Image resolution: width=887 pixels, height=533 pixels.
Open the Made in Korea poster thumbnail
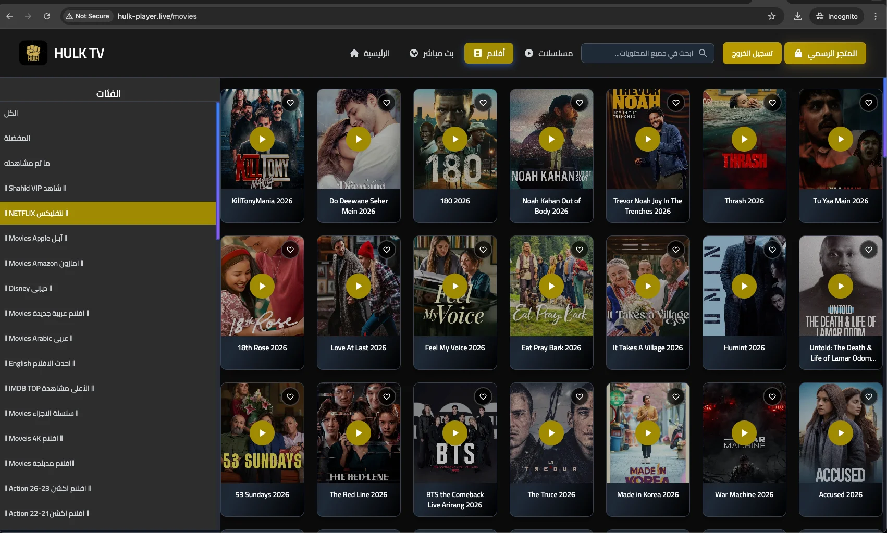(x=648, y=433)
